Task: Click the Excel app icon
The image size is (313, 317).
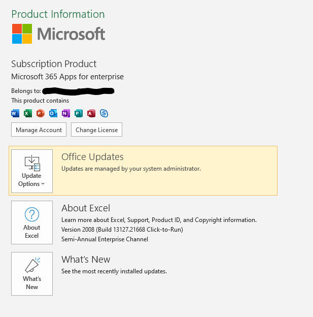Action: (x=28, y=113)
